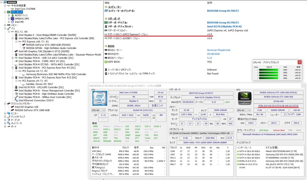This screenshot has width=307, height=180.
Task: Select the SATA AHCI Controller tree row
Action: 49,64
